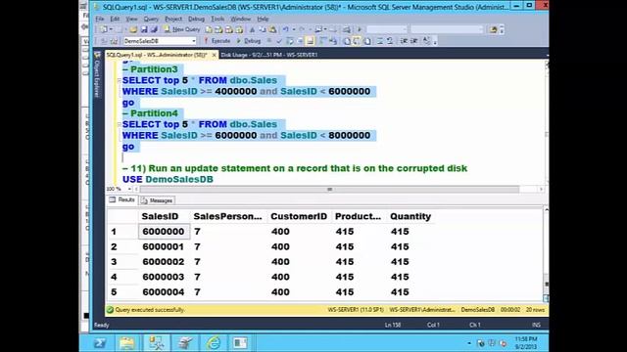Open the File menu
The height and width of the screenshot is (352, 627).
click(x=100, y=19)
